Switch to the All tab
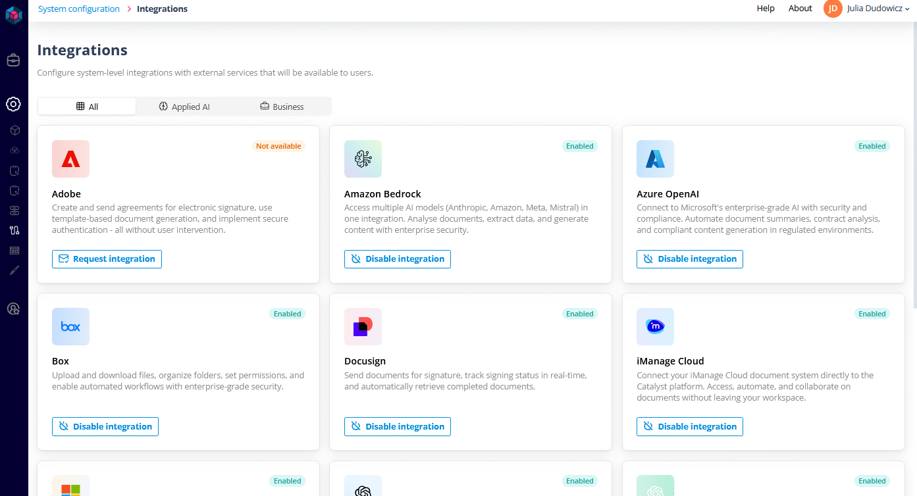The width and height of the screenshot is (917, 496). (x=87, y=107)
